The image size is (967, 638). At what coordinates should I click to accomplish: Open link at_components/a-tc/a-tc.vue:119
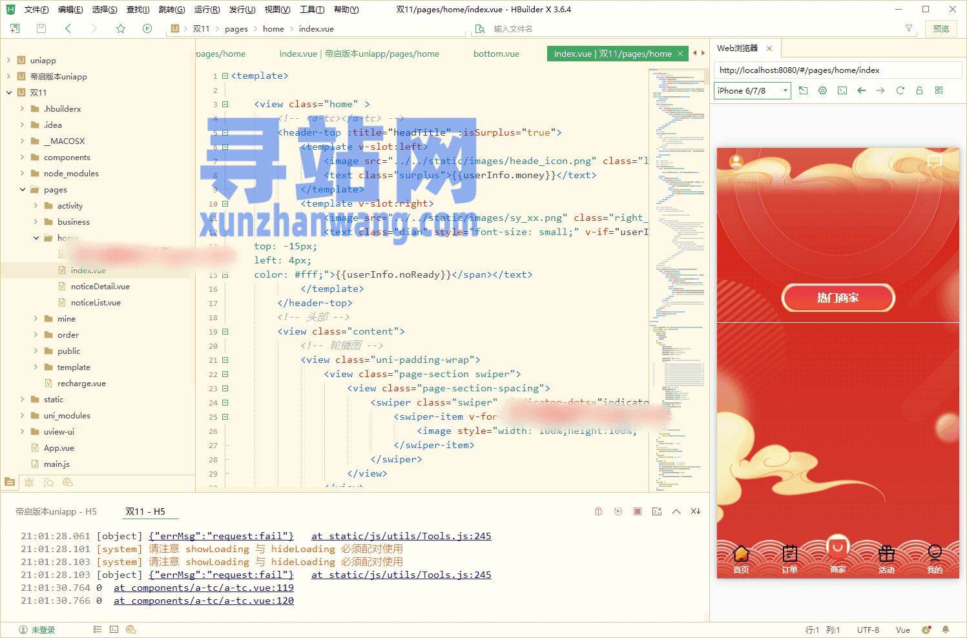(x=203, y=588)
